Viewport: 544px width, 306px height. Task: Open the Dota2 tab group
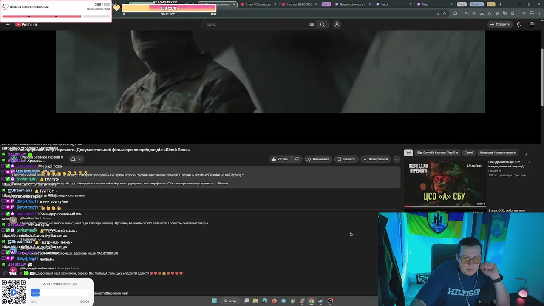[462, 4]
